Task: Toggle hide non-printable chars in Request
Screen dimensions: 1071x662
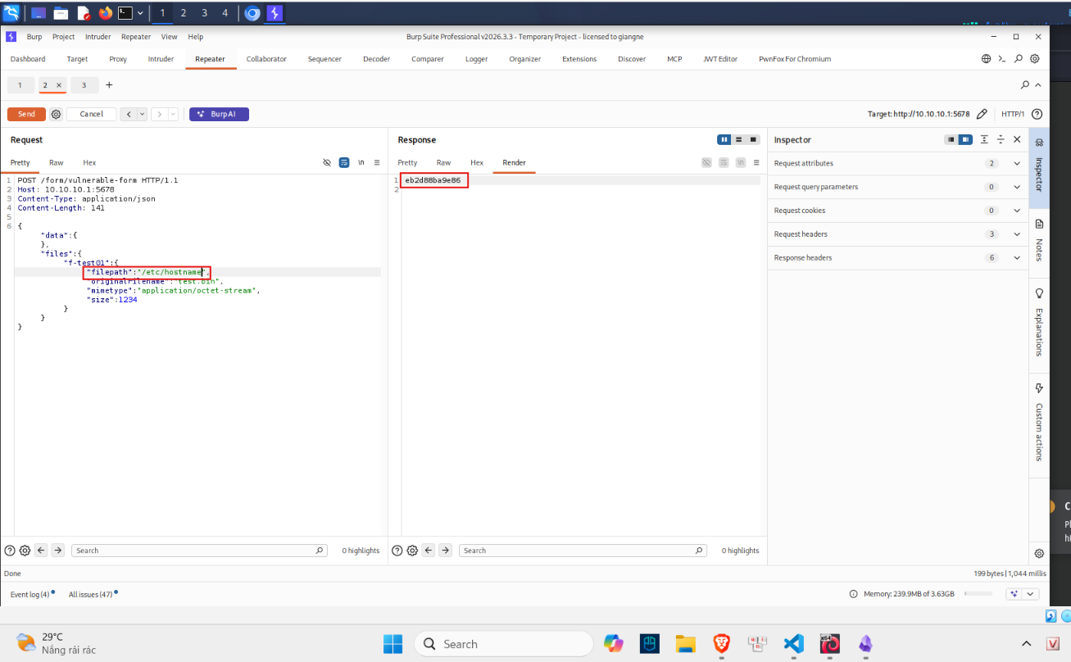Action: (327, 162)
